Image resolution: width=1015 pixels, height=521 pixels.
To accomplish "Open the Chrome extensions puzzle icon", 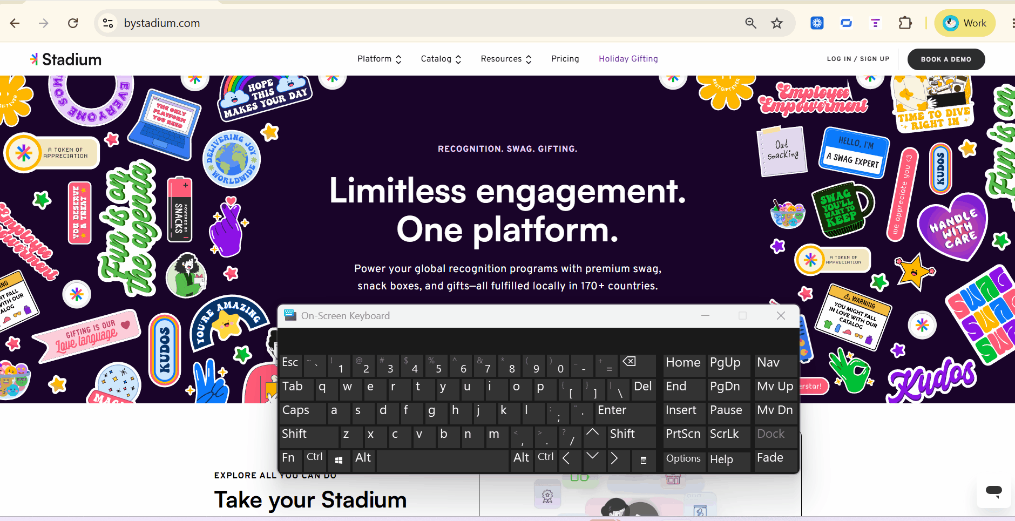I will point(905,23).
